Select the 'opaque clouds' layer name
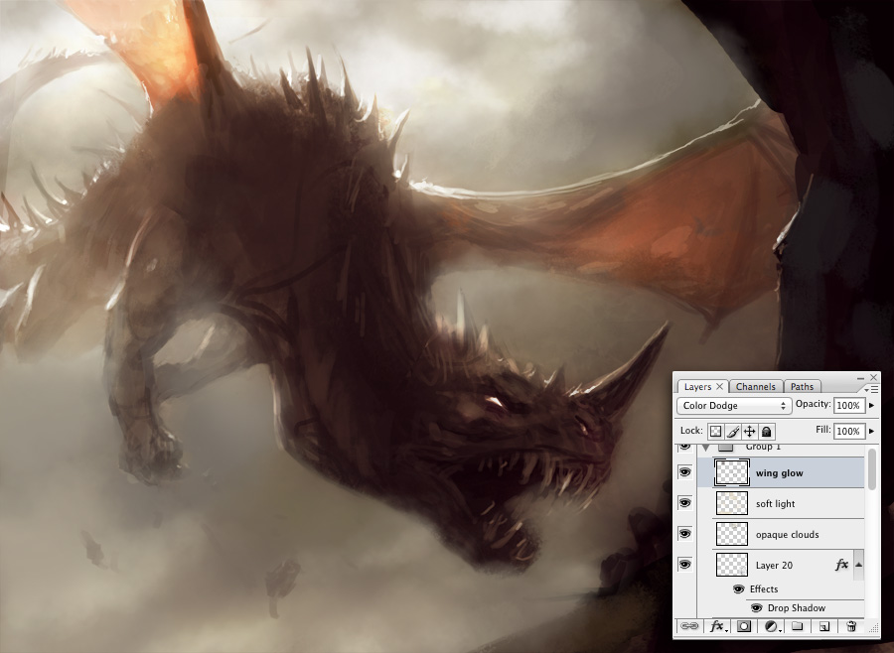Viewport: 894px width, 653px height. [x=788, y=535]
